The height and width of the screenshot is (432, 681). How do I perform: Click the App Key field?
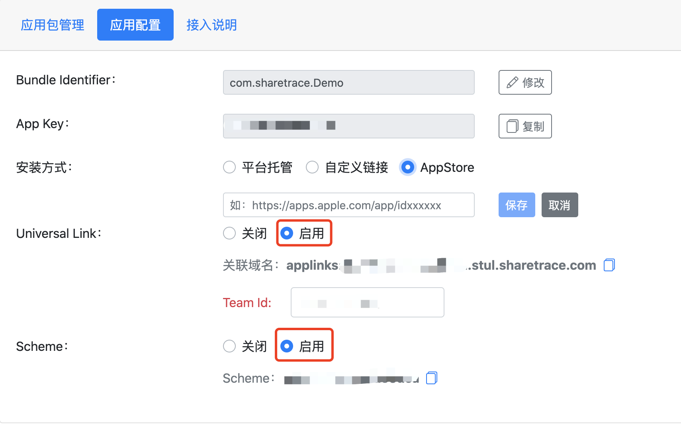tap(348, 126)
